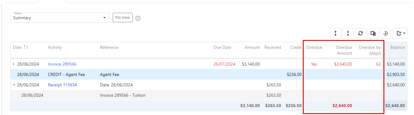
Task: Click the expand all rows icon
Action: pos(335,33)
